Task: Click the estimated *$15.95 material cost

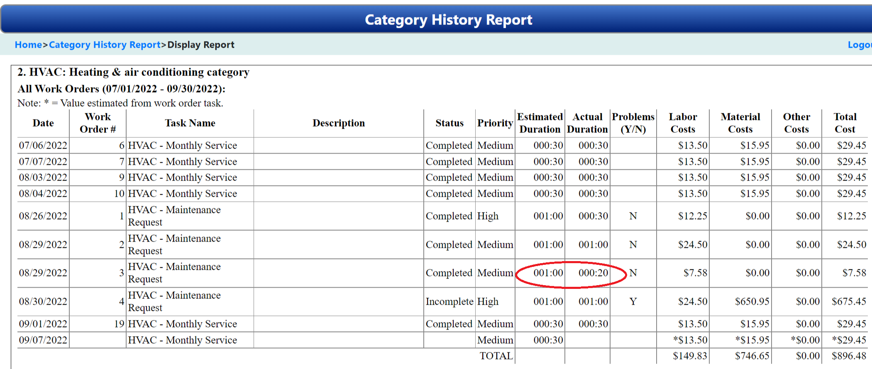Action: (752, 340)
